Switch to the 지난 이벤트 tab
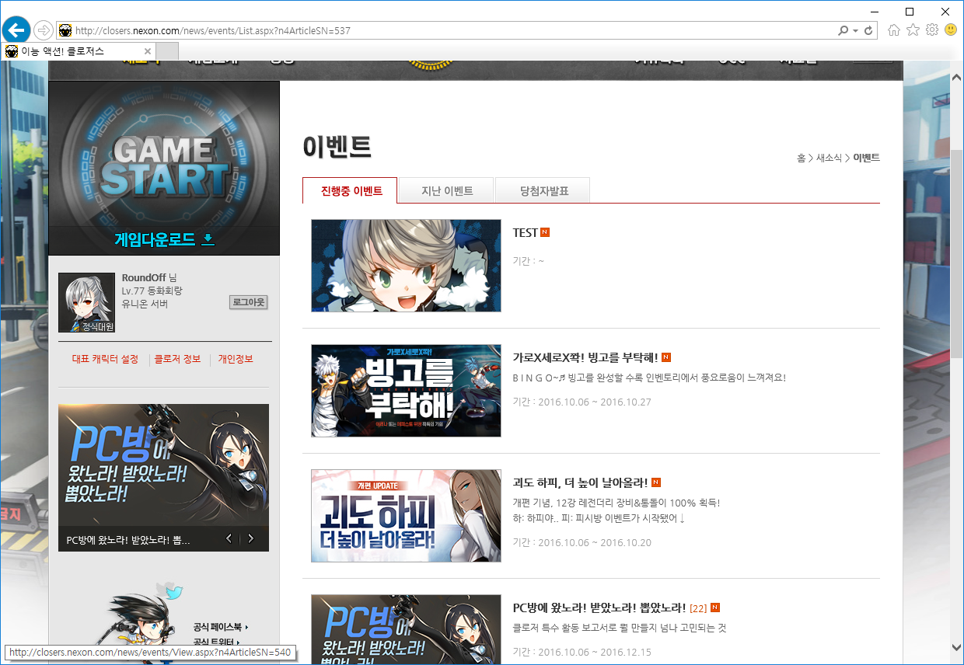The image size is (964, 665). point(447,190)
